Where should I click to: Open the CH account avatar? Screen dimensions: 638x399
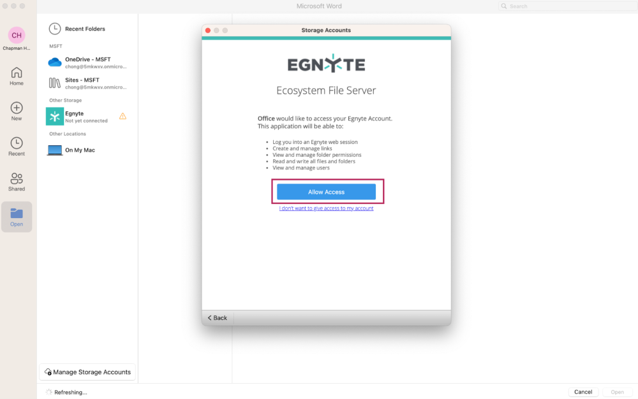coord(17,35)
